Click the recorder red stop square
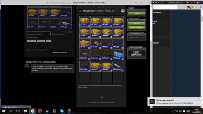This screenshot has height=114, width=203. click(191, 3)
